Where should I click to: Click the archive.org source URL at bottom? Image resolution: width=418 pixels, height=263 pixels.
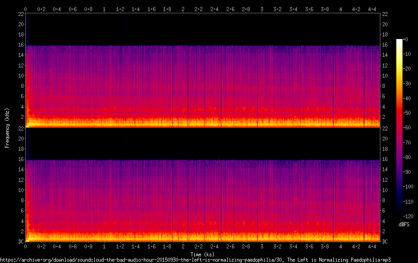pos(195,259)
